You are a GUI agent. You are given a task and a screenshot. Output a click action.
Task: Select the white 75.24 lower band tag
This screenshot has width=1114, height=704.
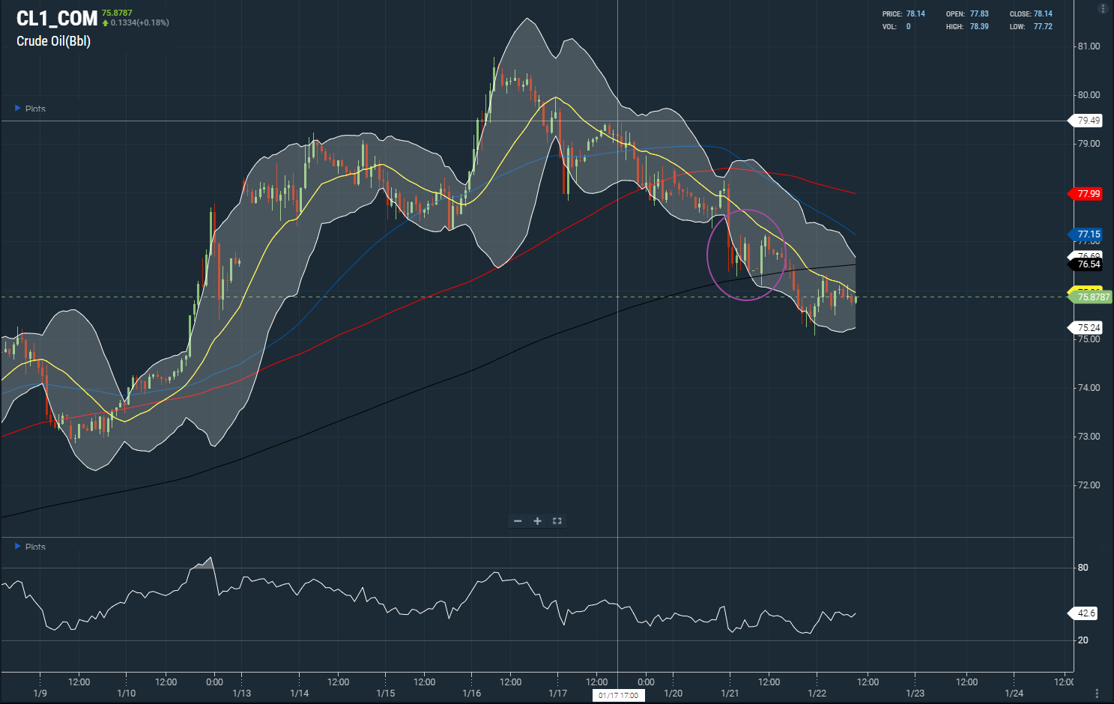point(1088,328)
